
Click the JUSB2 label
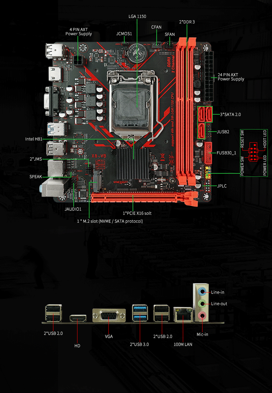click(x=223, y=132)
